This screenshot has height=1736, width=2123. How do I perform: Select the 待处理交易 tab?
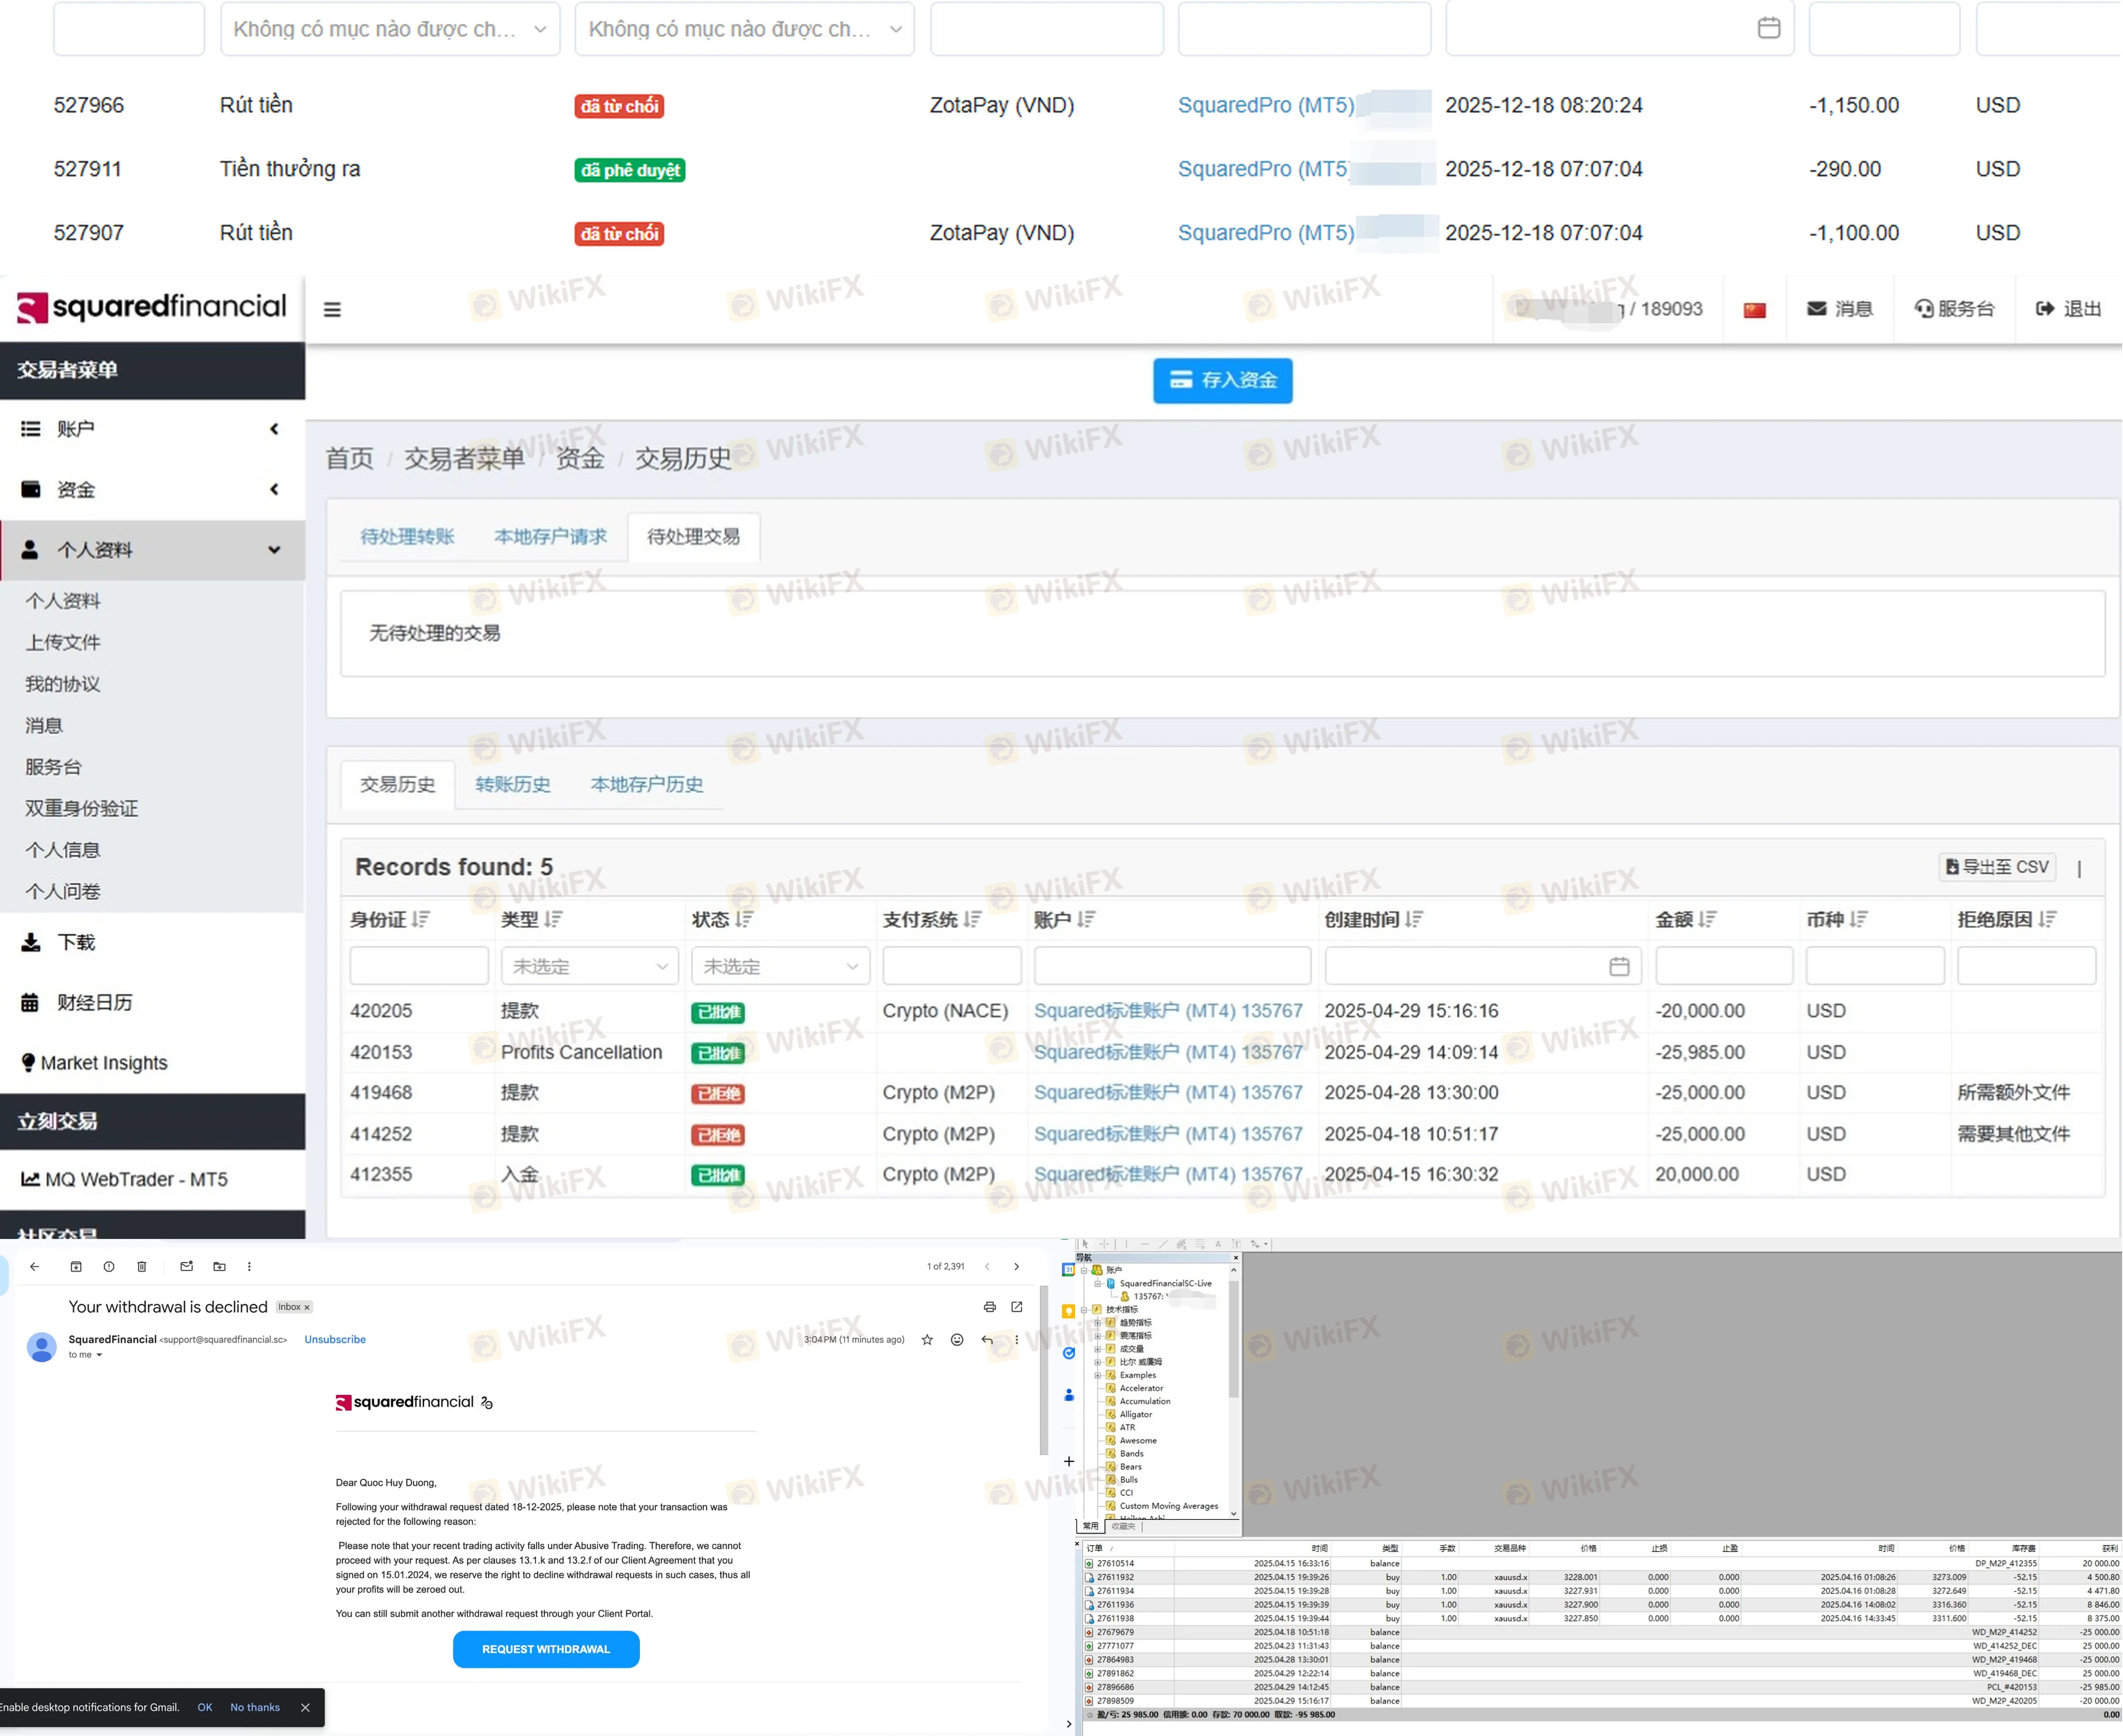pyautogui.click(x=693, y=537)
